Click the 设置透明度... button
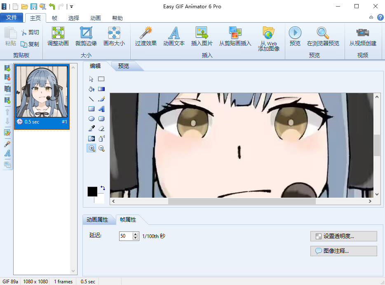Screen dimensions: 385x285 (343, 236)
